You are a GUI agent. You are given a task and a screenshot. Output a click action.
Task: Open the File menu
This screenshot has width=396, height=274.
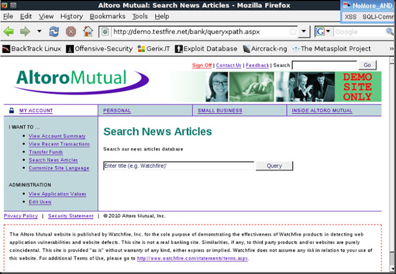pyautogui.click(x=8, y=16)
